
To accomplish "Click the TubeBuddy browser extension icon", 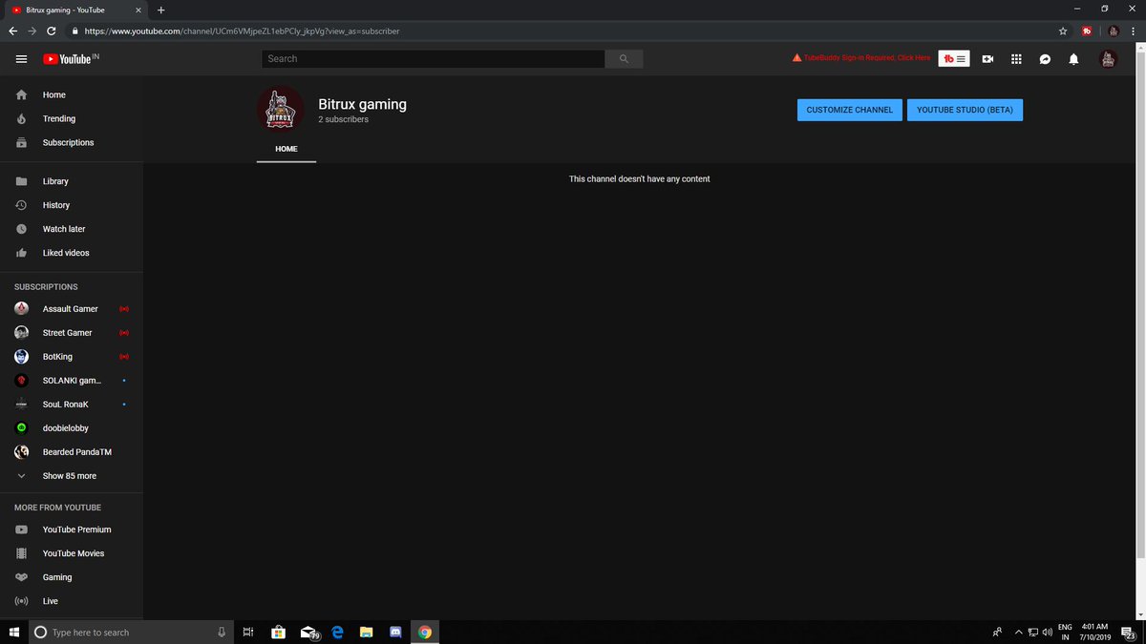I will 1087,31.
